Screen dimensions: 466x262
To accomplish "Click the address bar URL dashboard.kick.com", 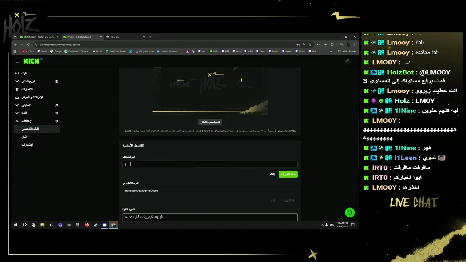I will click(x=60, y=45).
